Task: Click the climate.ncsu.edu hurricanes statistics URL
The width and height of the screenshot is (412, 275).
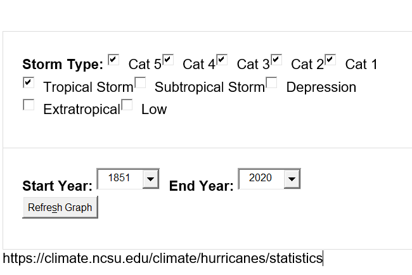Action: click(162, 259)
